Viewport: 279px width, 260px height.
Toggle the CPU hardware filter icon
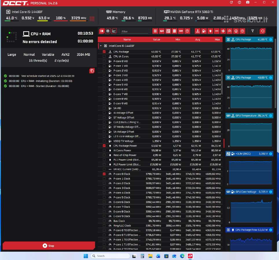[155, 31]
